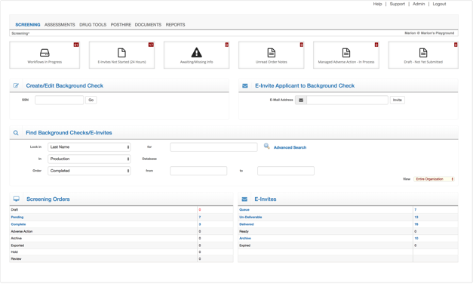Open the View Entire Organization dropdown
The height and width of the screenshot is (284, 473).
point(434,179)
